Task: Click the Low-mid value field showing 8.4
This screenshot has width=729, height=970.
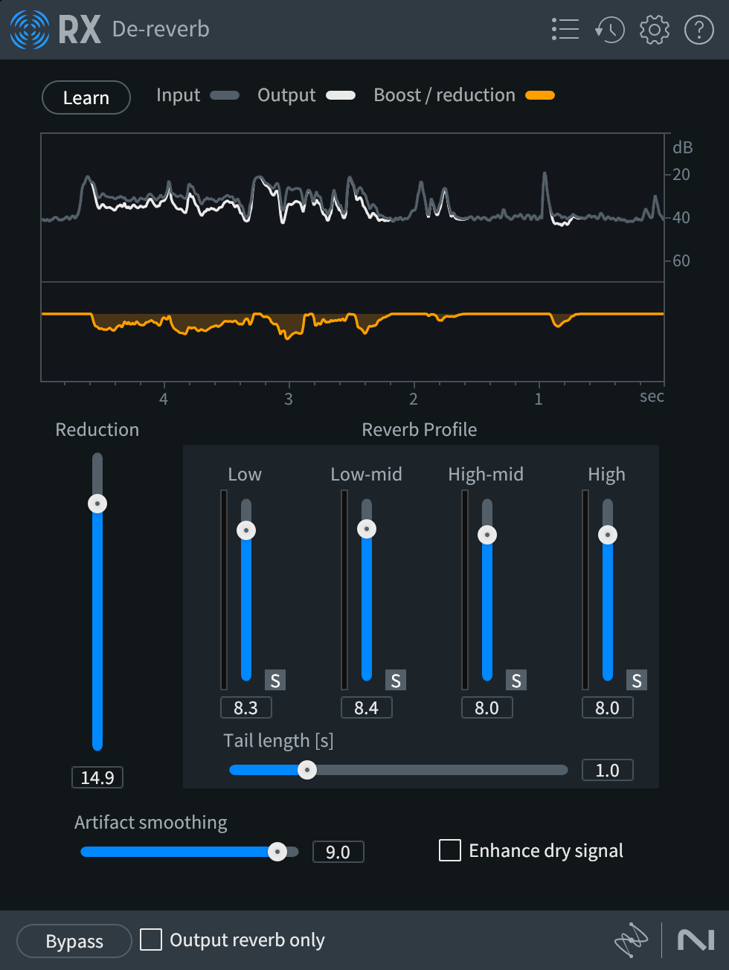Action: 366,707
